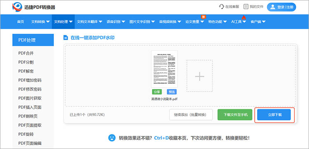Select PDF解密 in the sidebar
Image resolution: width=309 pixels, height=149 pixels.
pyautogui.click(x=26, y=71)
